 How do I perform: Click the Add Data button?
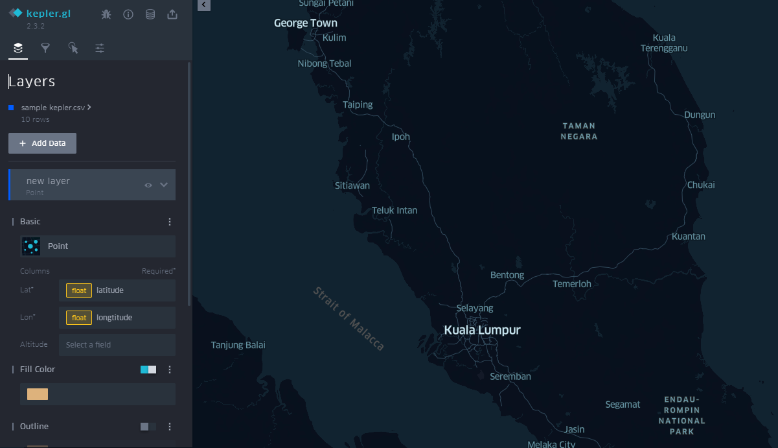coord(42,143)
